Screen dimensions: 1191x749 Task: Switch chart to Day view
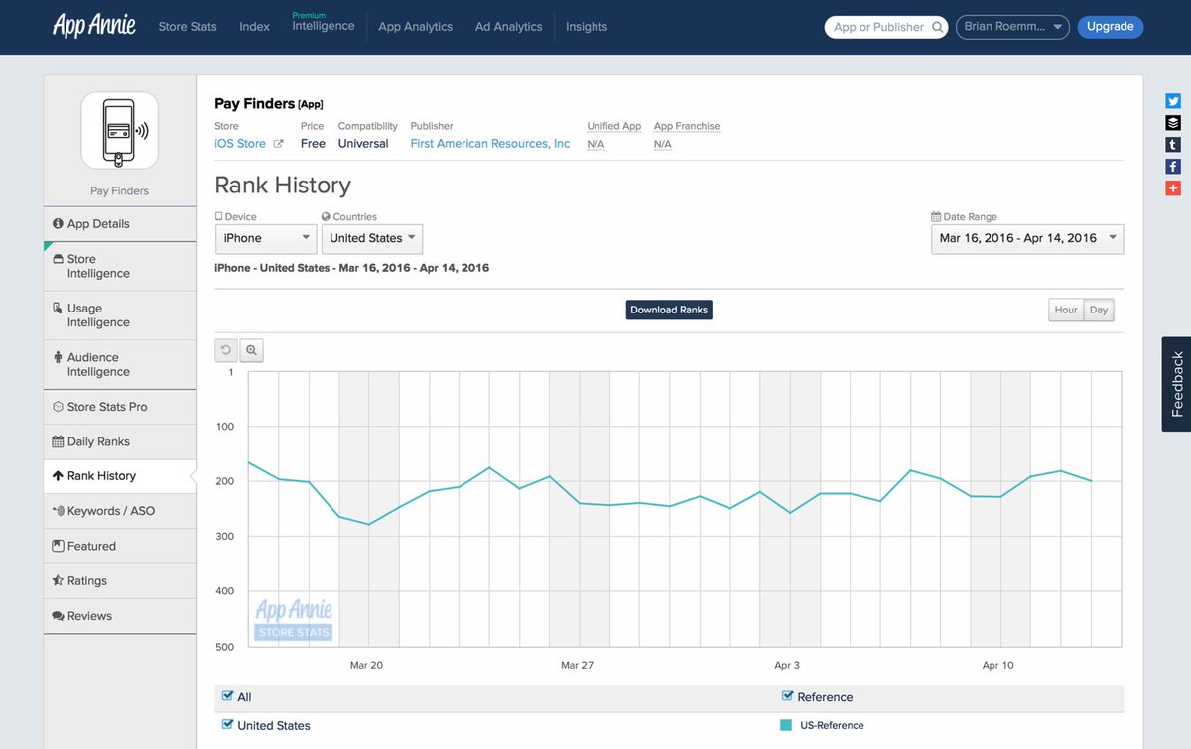point(1099,311)
